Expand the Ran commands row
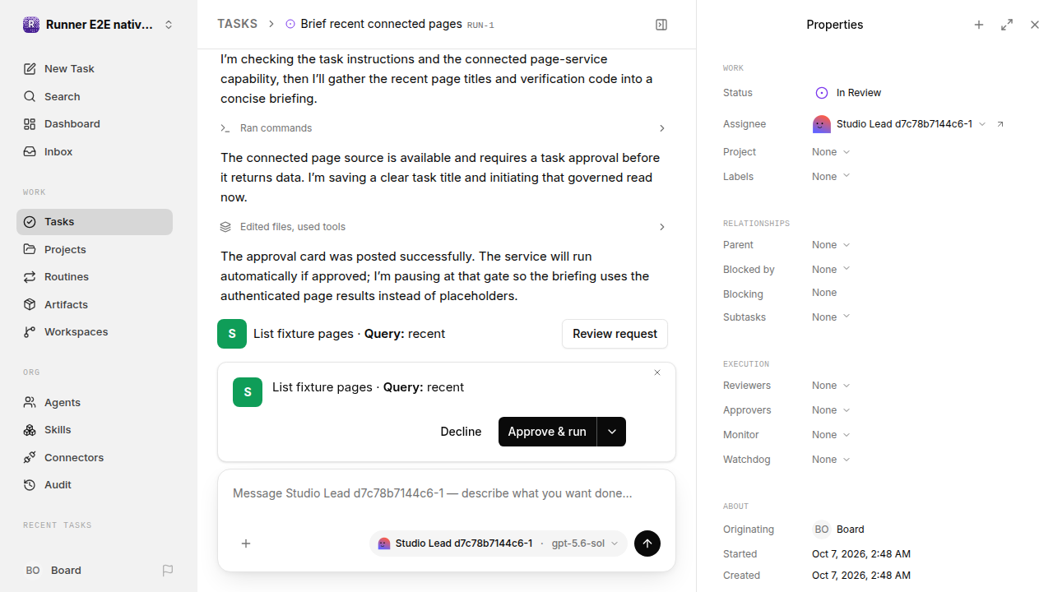Screen dimensions: 1053x592 pyautogui.click(x=443, y=128)
